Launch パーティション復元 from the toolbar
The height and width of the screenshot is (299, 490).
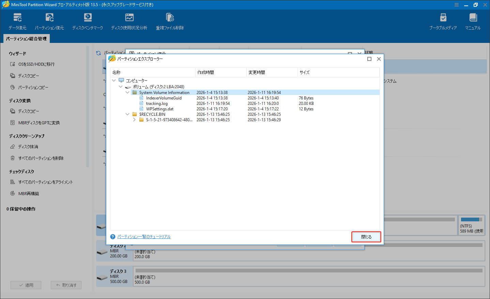coord(50,21)
